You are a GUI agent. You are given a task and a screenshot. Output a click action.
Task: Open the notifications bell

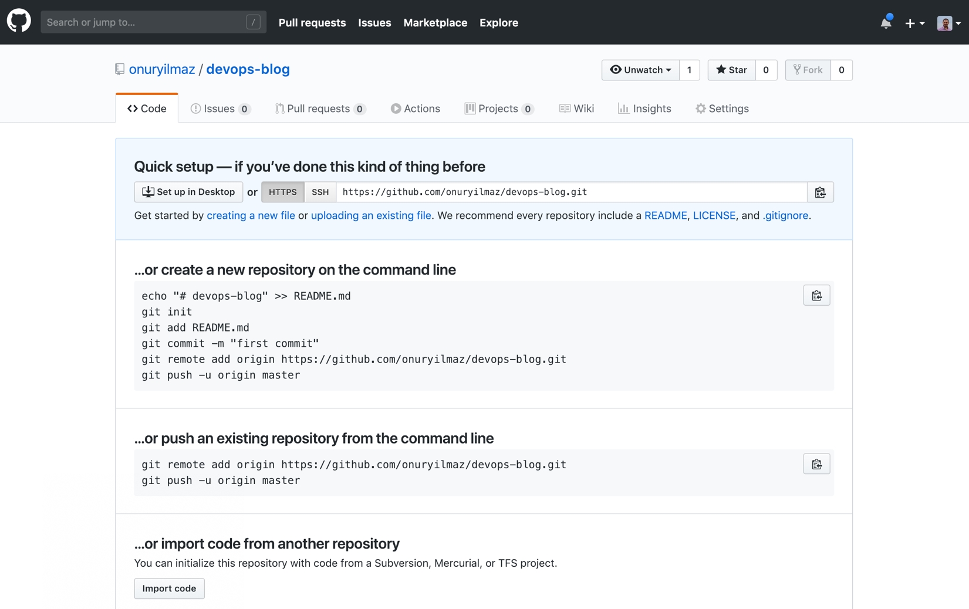click(x=886, y=23)
